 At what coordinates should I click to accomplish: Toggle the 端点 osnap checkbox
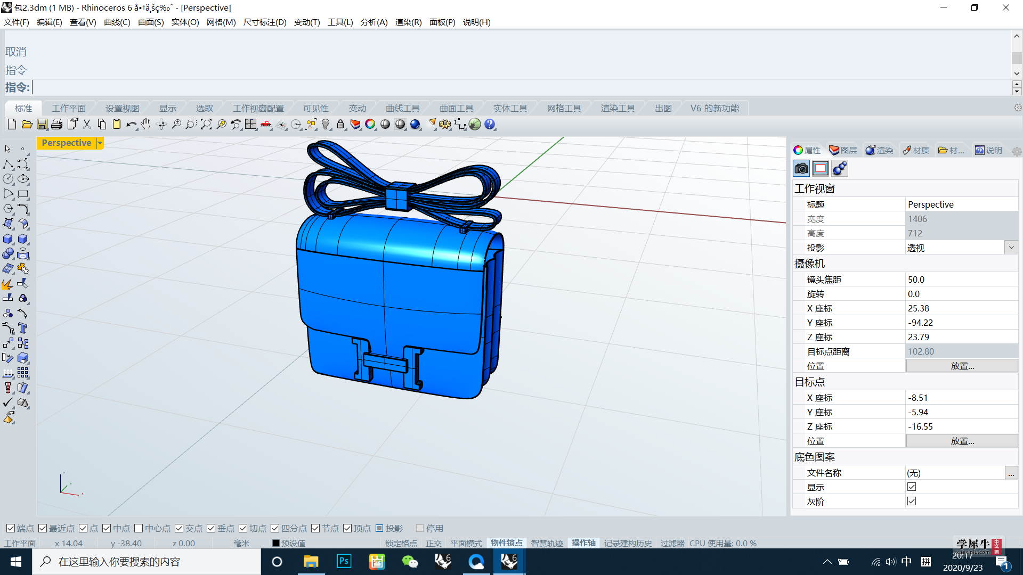(x=11, y=528)
